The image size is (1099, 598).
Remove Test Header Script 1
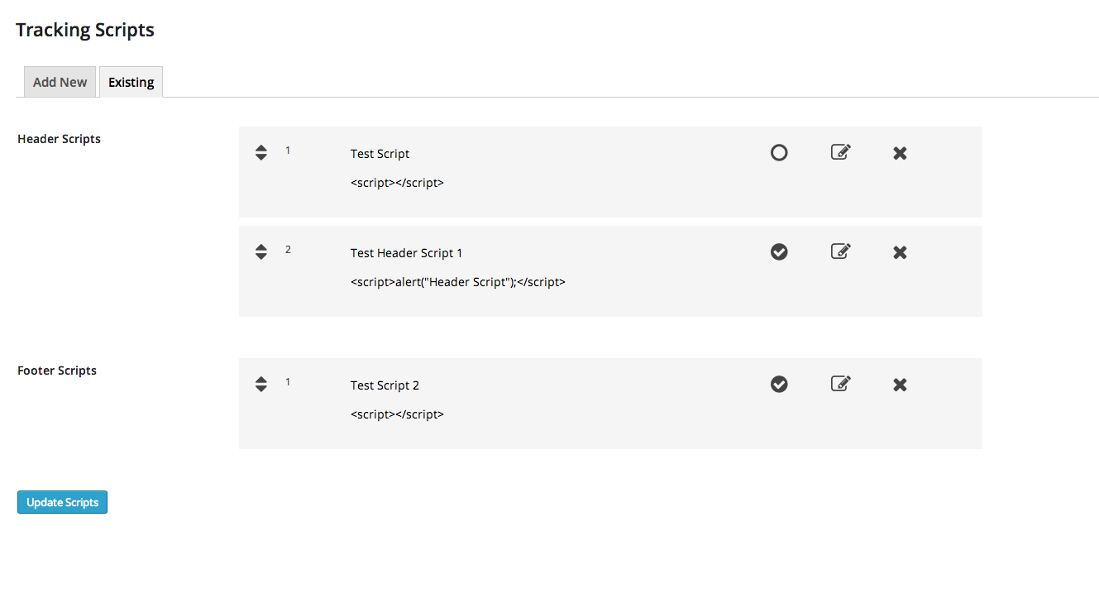click(x=900, y=252)
